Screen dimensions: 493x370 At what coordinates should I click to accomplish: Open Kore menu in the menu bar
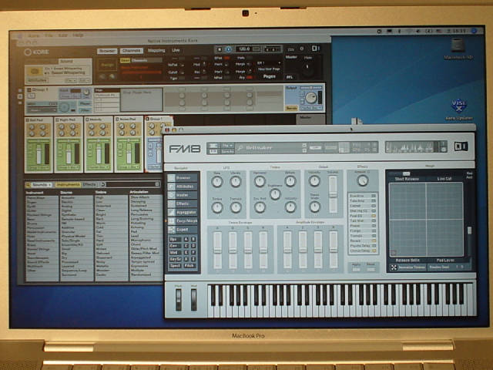[x=34, y=35]
